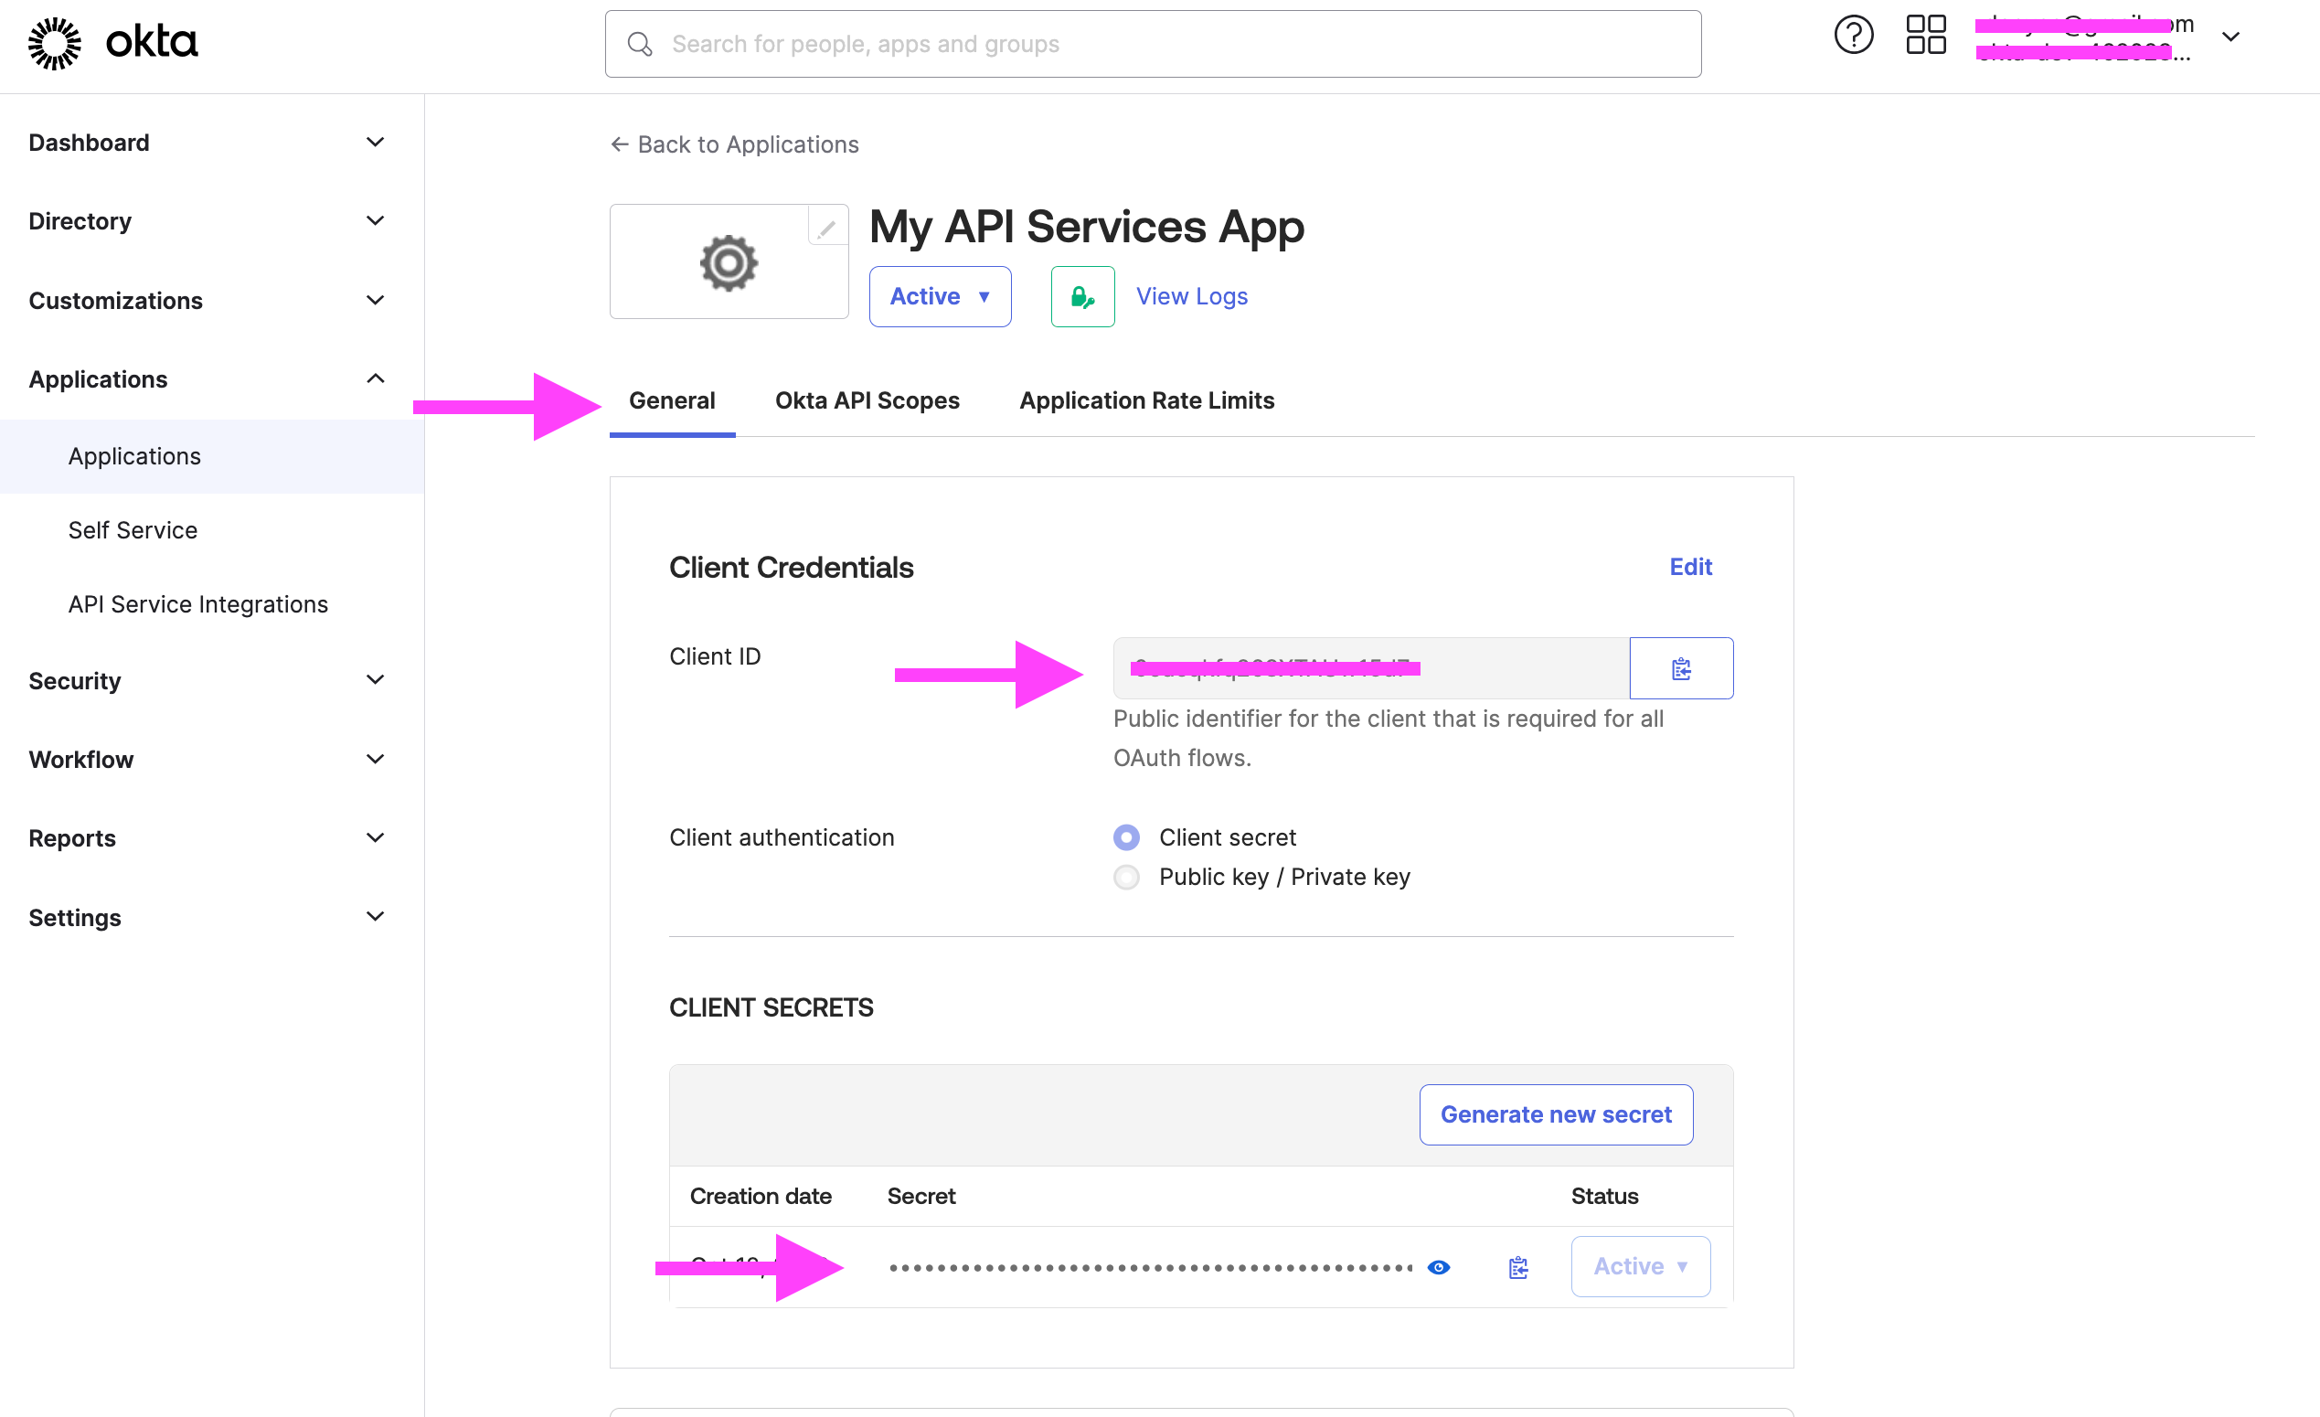Switch to the Okta API Scopes tab
The width and height of the screenshot is (2320, 1417).
tap(868, 400)
